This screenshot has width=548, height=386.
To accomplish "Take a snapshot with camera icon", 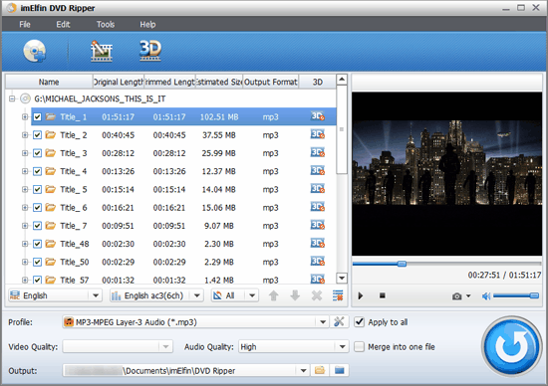I will pos(456,296).
